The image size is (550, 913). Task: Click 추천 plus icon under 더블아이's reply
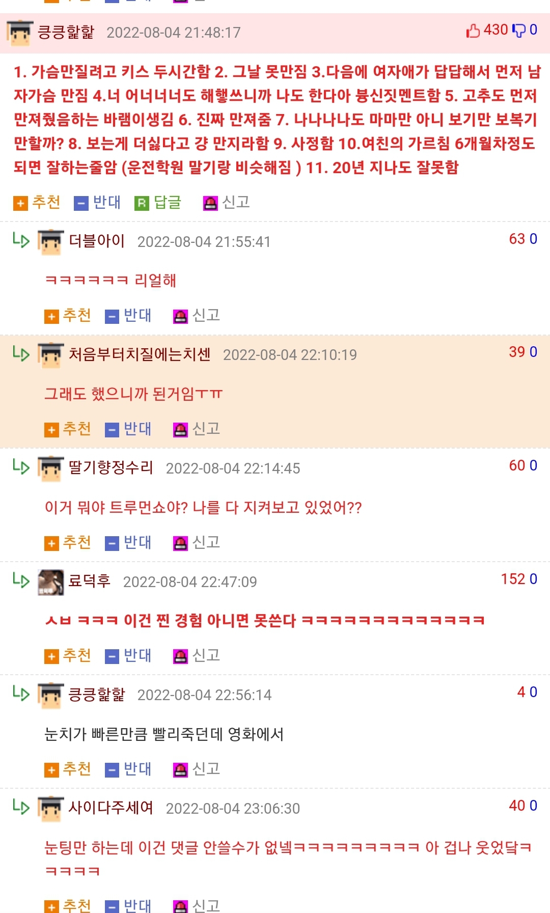pos(51,317)
